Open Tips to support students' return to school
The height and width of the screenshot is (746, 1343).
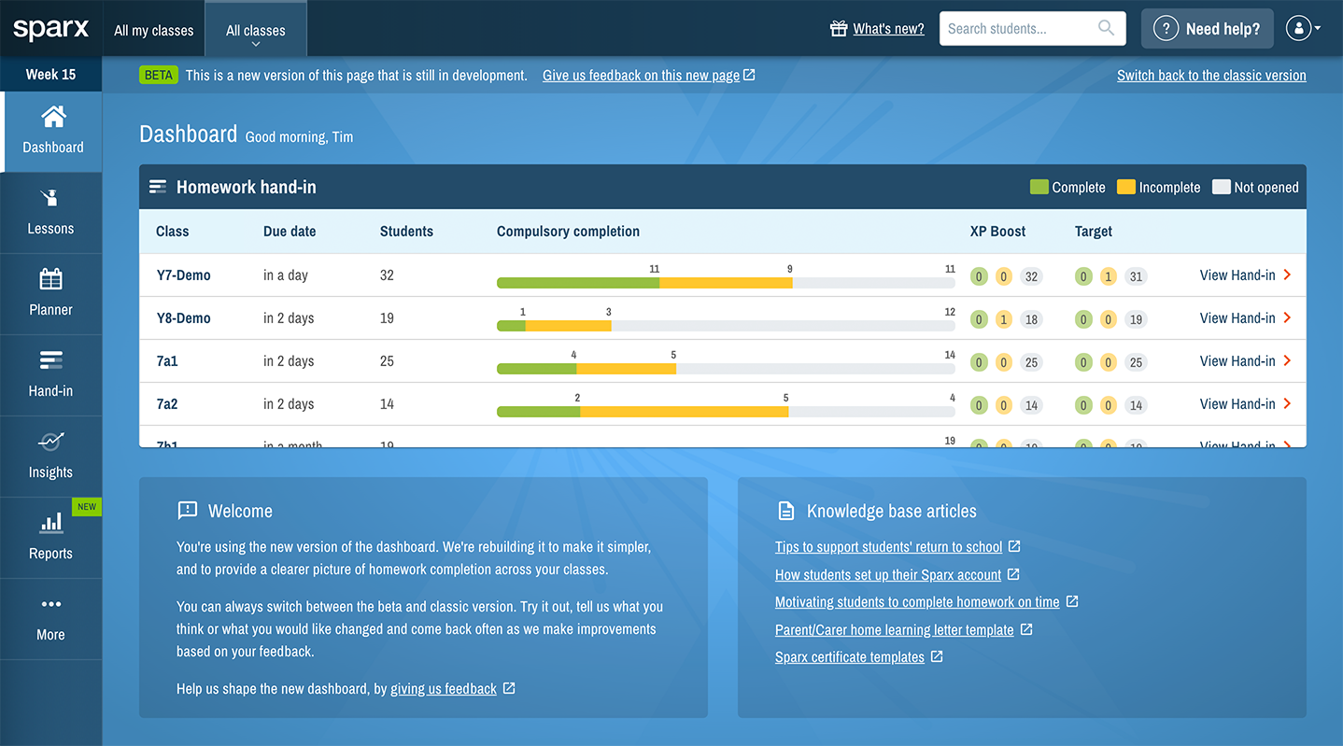888,547
